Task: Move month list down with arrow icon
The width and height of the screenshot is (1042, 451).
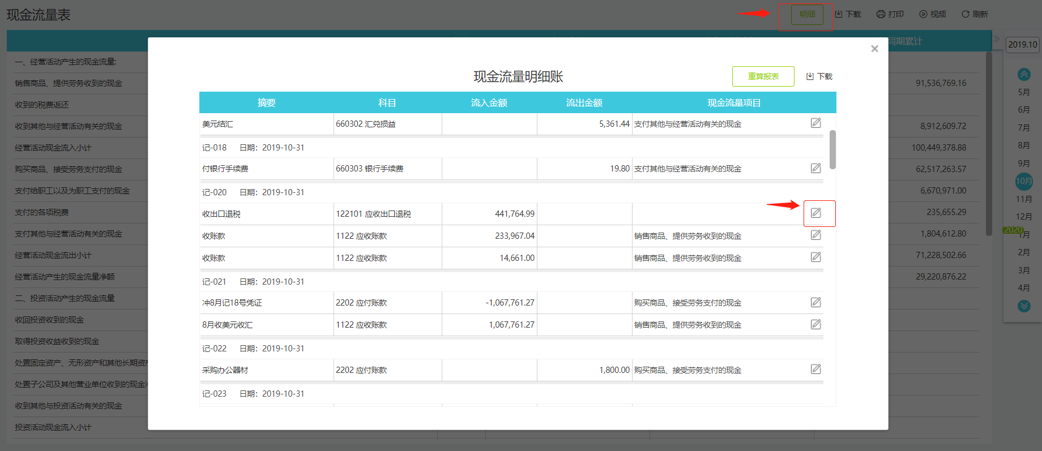Action: pyautogui.click(x=1024, y=306)
